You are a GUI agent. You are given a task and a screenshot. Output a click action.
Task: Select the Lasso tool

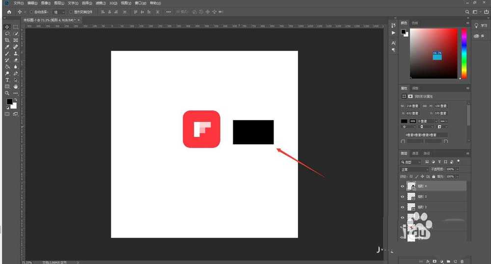[7, 33]
